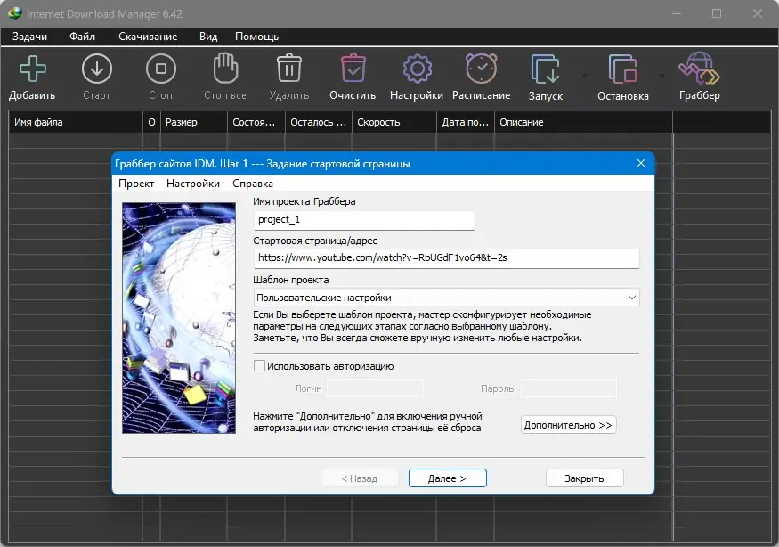779x547 pixels.
Task: Click the Удалить trash icon
Action: (288, 69)
